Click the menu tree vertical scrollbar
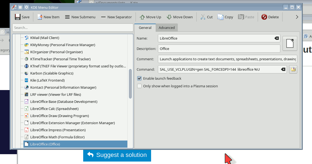Screen dimensions: 312x164 tap(130, 84)
